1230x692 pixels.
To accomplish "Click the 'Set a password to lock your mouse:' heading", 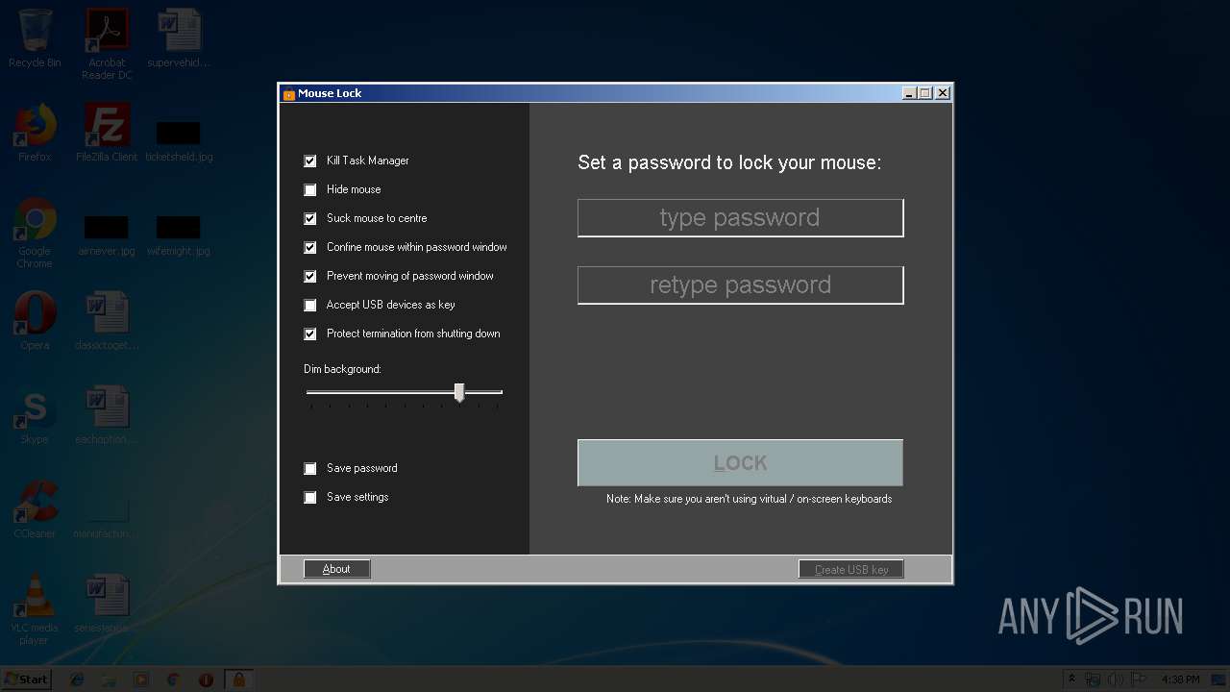I will [x=729, y=162].
